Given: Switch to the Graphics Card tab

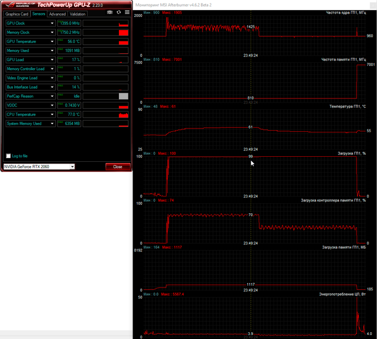Looking at the screenshot, I should coord(17,14).
